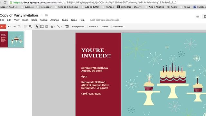
Task: Click the Send to OmniFocus bookmark
Action: 67,7
